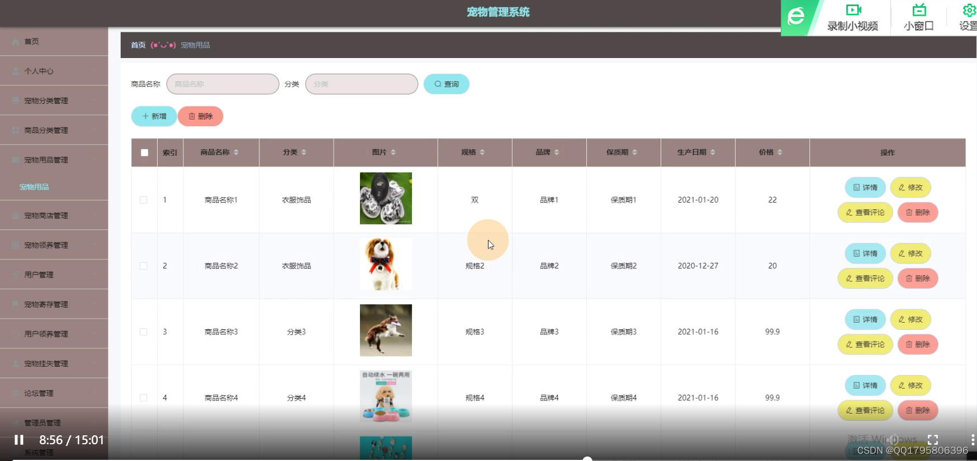Click the 宠物分类管理 sidebar icon

pos(16,101)
